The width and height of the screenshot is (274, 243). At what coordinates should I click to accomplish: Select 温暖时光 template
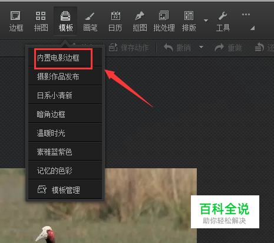coord(65,133)
